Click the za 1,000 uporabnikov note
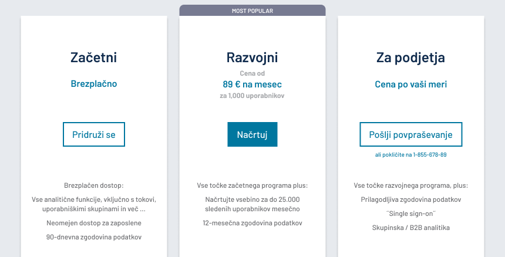505x257 pixels. 252,95
